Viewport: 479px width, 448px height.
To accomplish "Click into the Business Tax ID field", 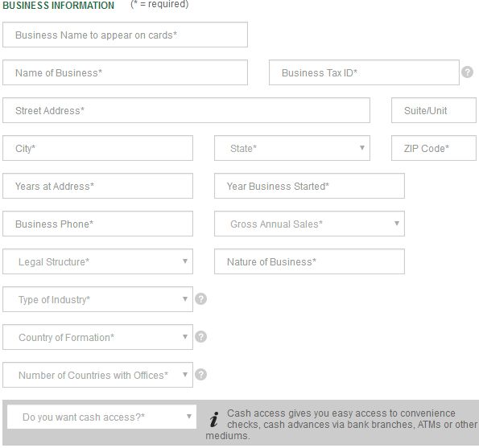I will (364, 72).
